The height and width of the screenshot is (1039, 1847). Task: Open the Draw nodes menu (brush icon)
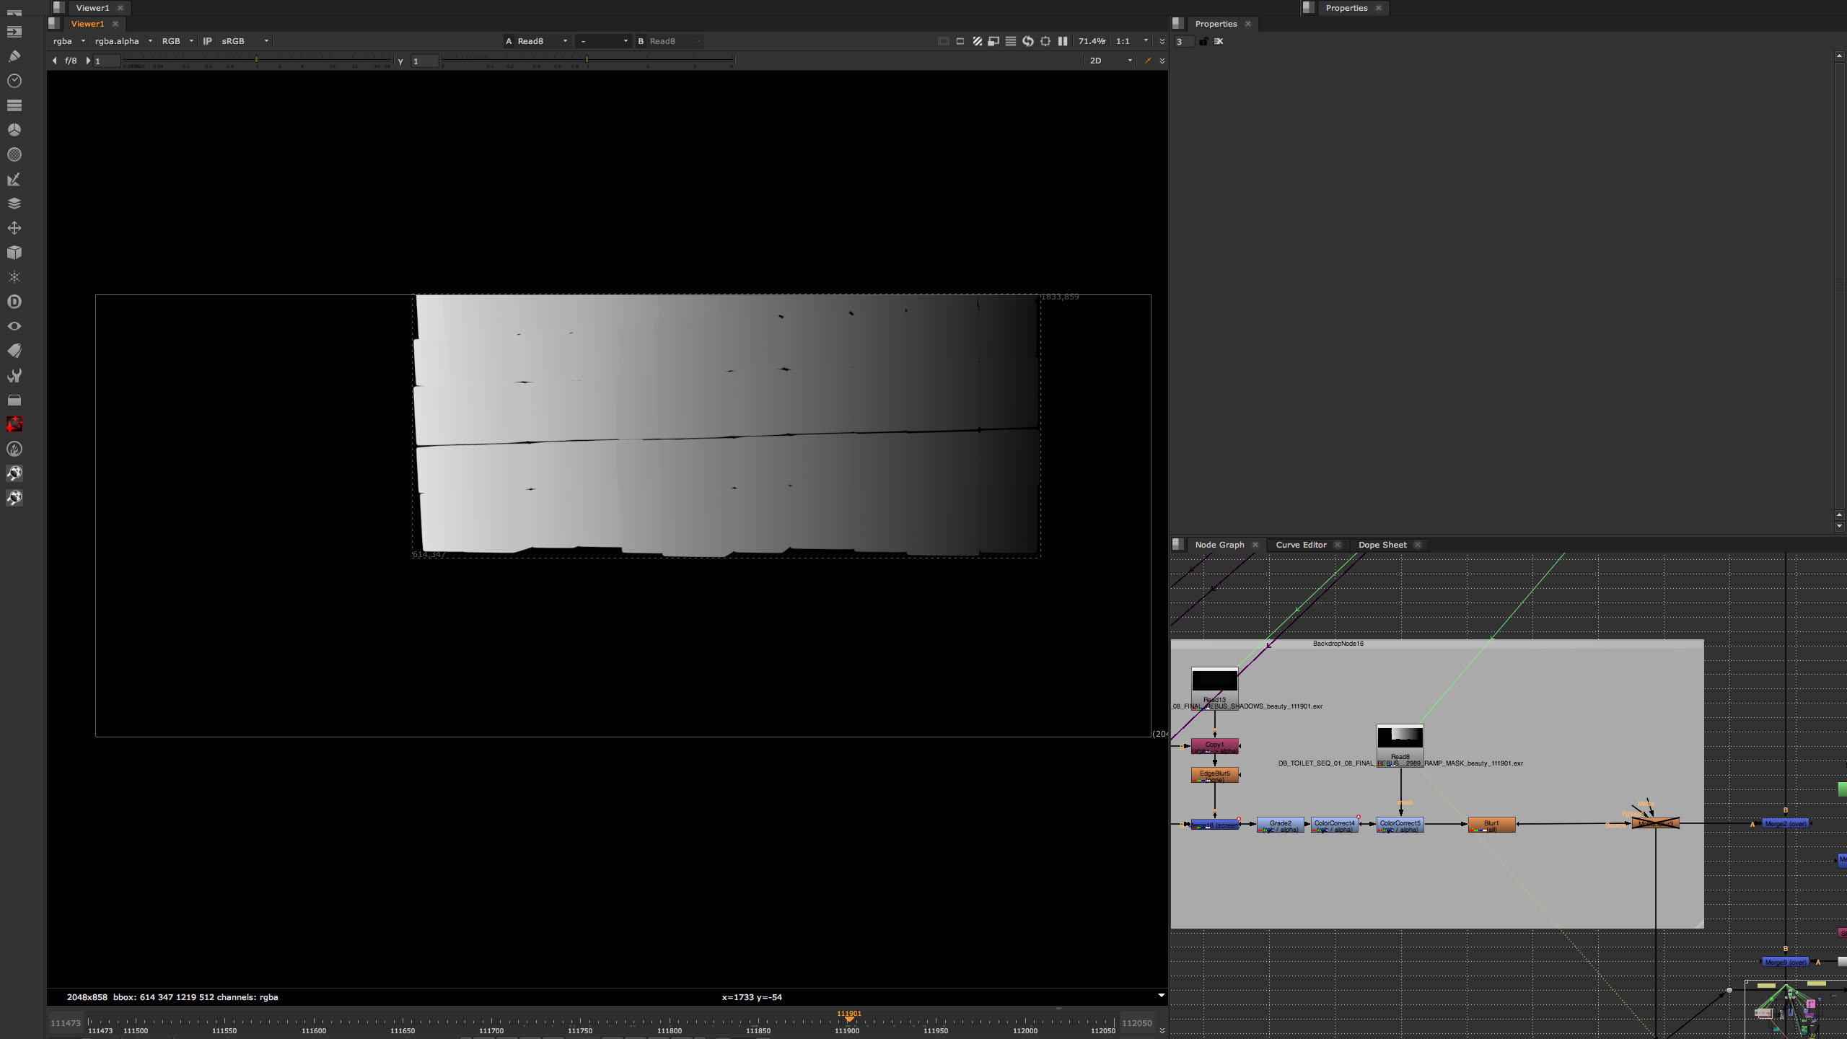[14, 56]
